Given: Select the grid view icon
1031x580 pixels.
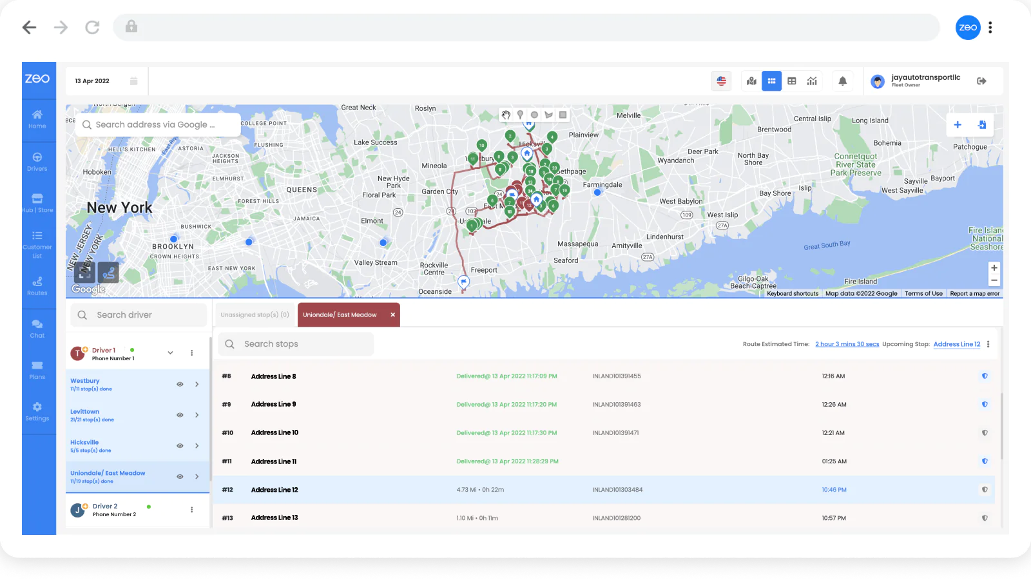Looking at the screenshot, I should point(771,81).
